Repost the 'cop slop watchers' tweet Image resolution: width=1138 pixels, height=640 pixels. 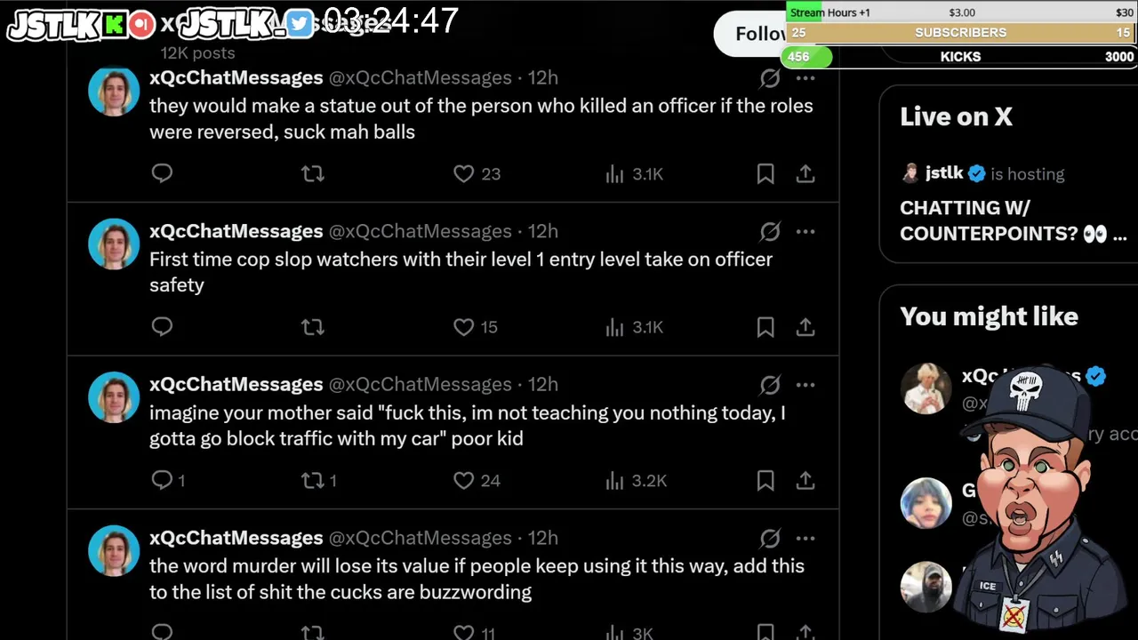tap(313, 327)
